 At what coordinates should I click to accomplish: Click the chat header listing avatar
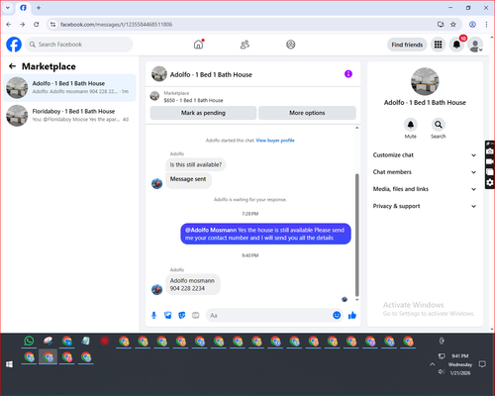tap(159, 74)
